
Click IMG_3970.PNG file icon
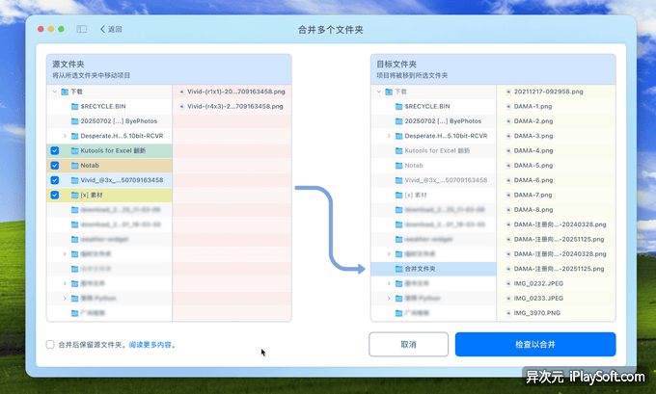point(508,313)
